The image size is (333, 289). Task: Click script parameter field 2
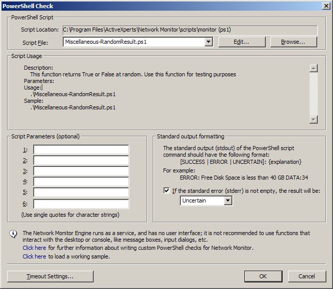(x=81, y=160)
